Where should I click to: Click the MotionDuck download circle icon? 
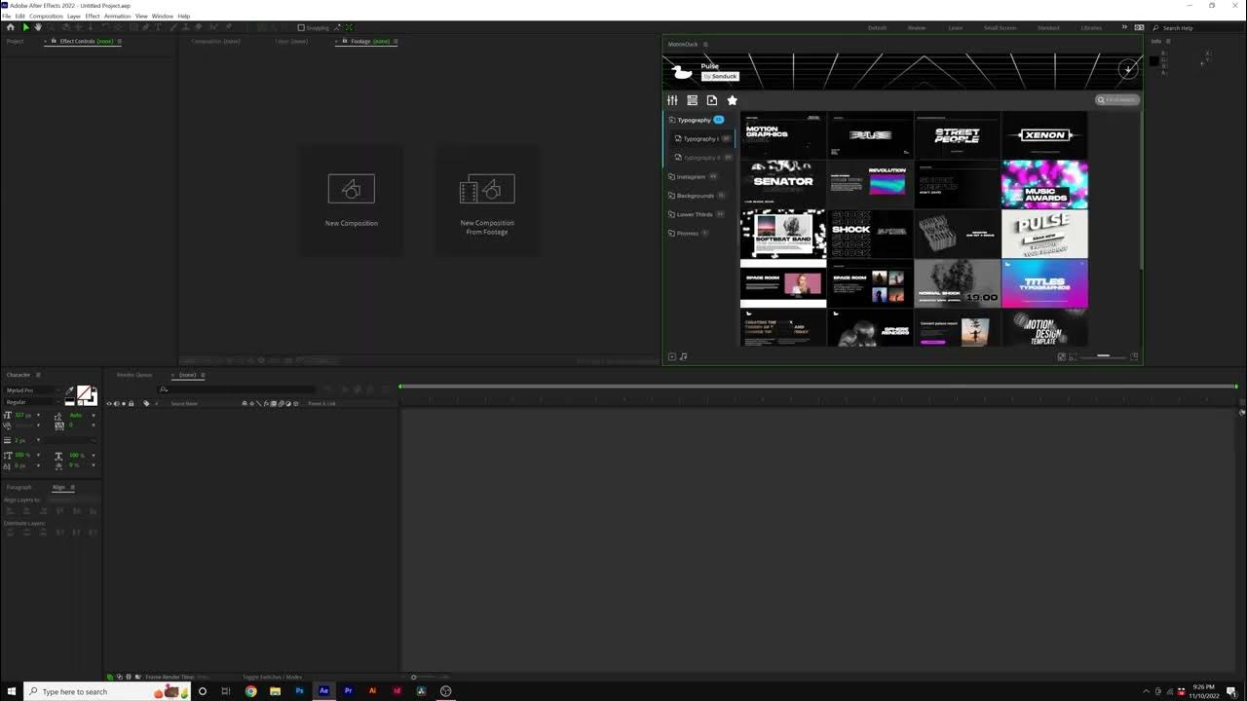click(x=1127, y=69)
